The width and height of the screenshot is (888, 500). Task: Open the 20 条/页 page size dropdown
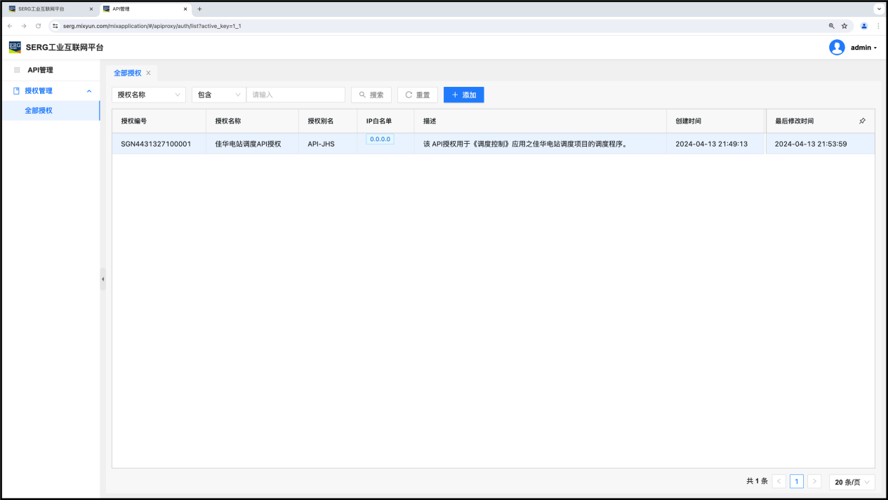click(x=851, y=482)
